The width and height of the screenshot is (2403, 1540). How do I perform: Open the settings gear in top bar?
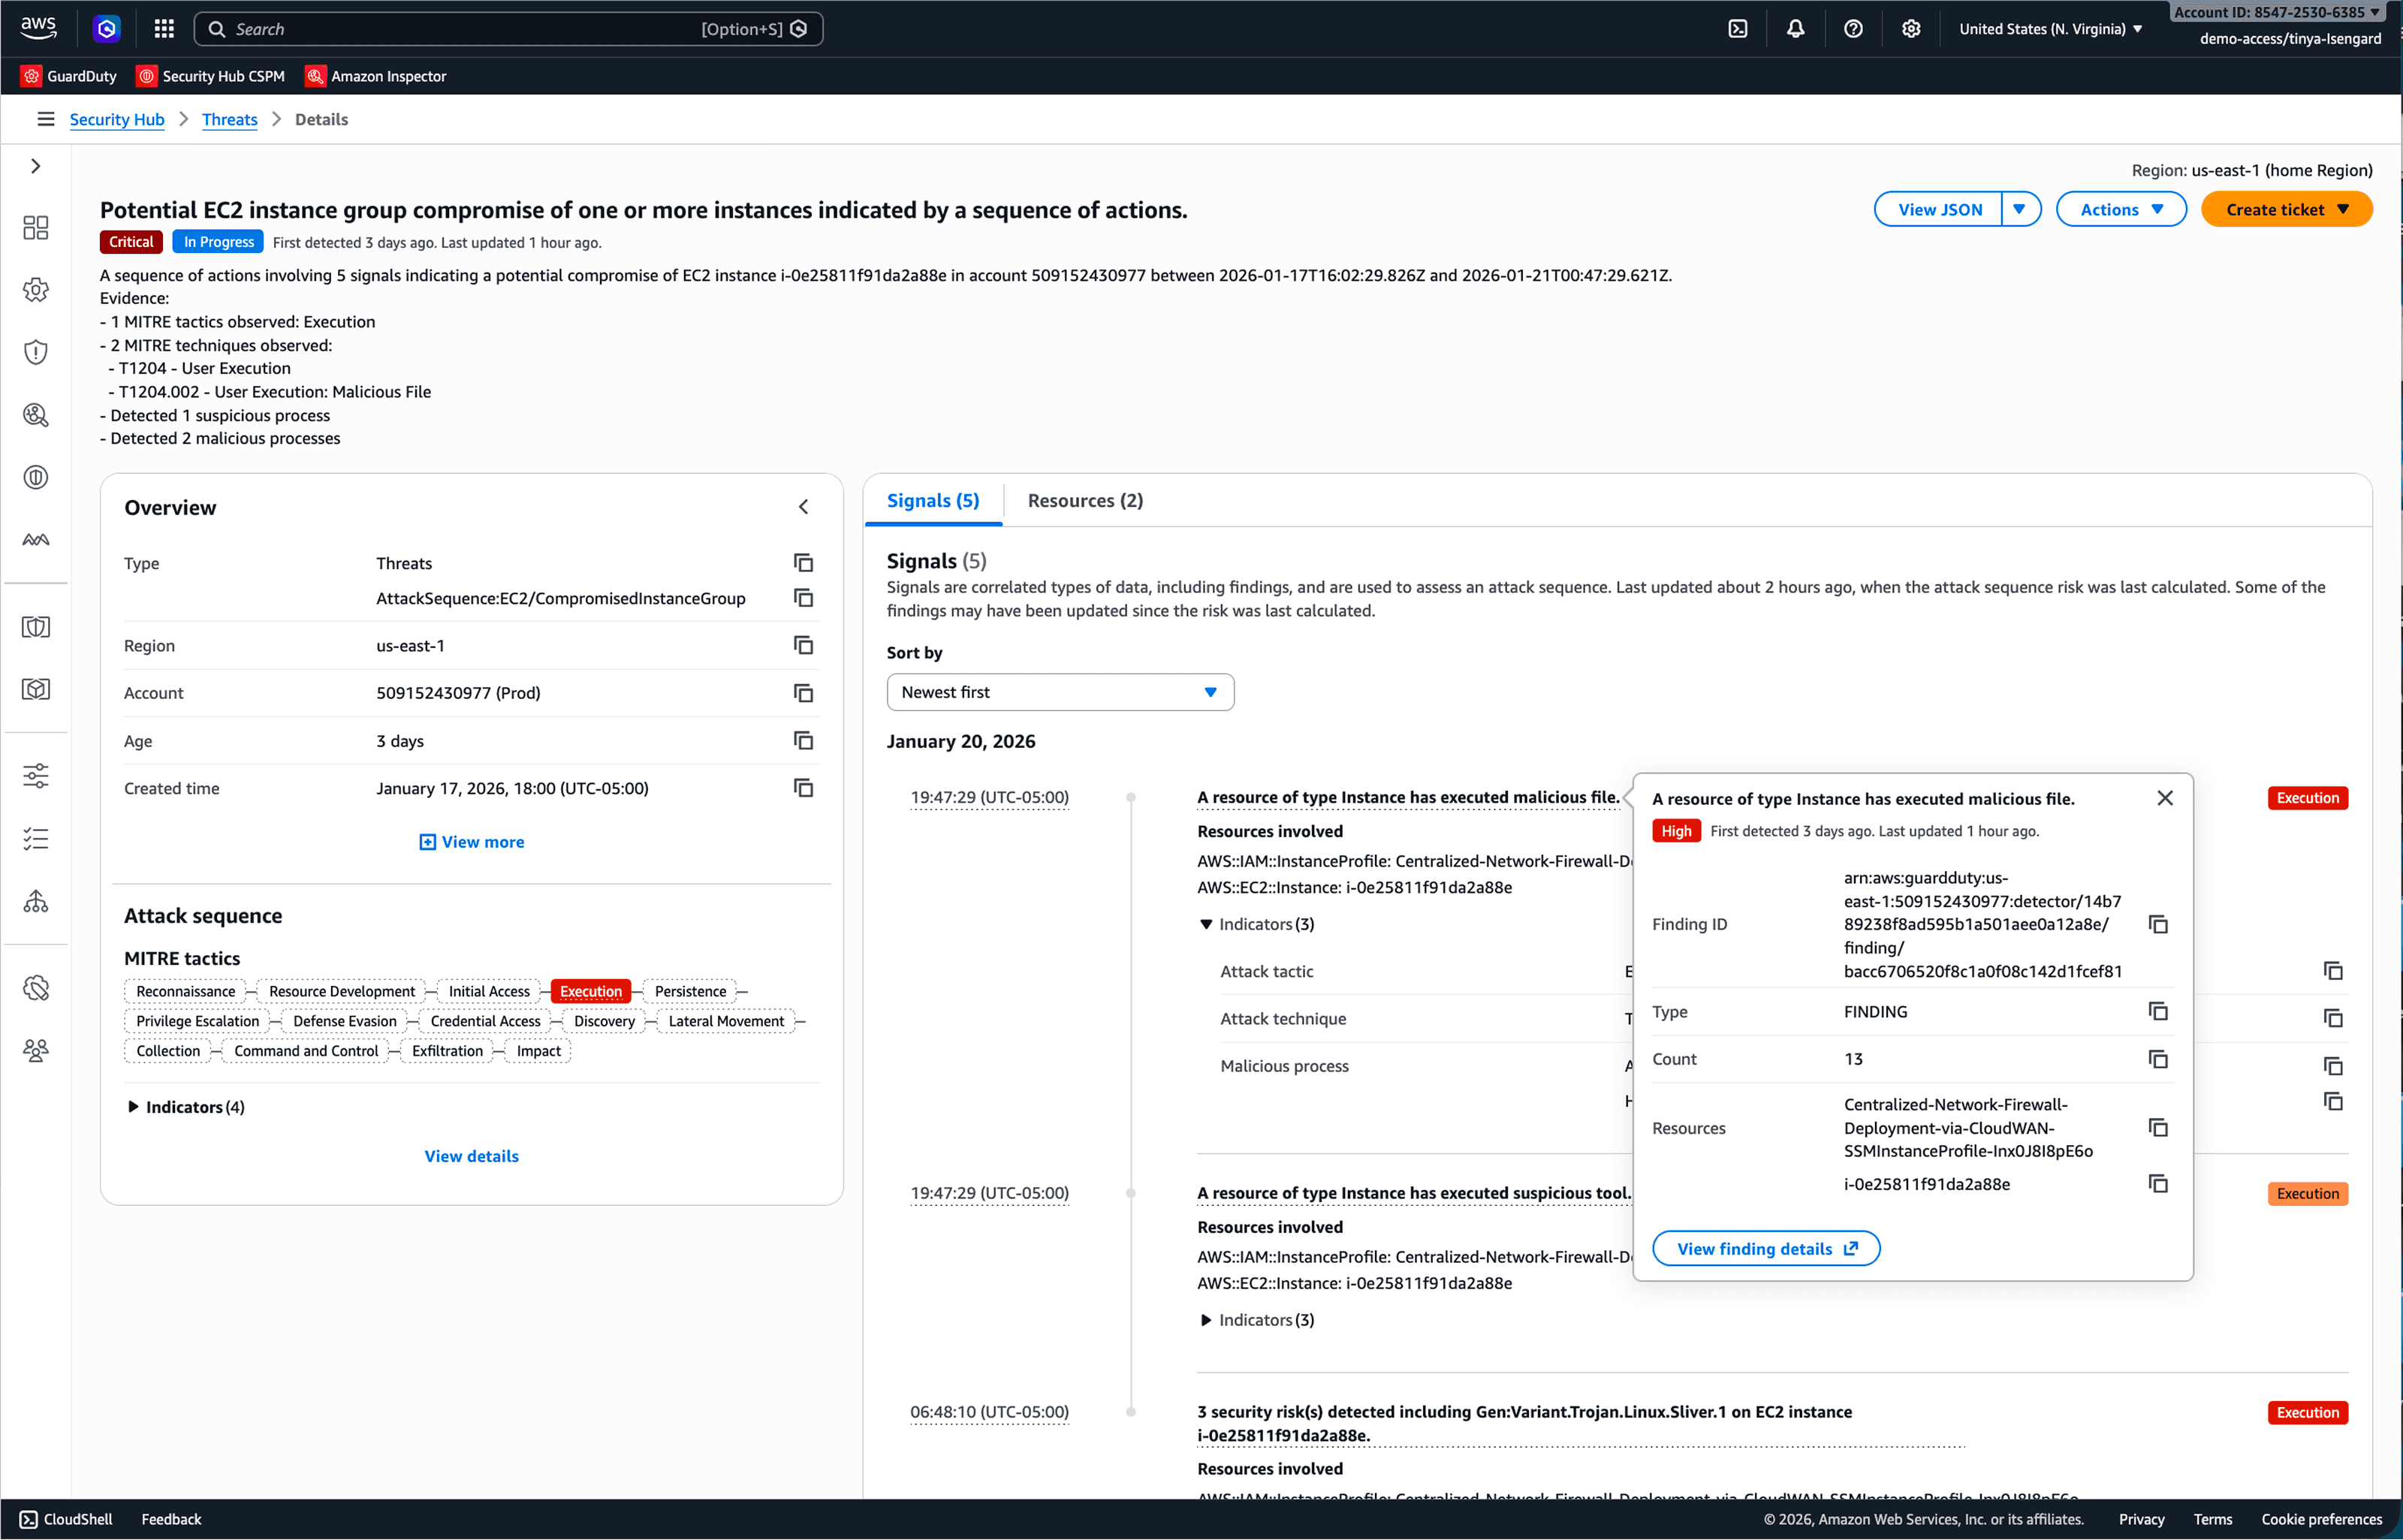1911,29
